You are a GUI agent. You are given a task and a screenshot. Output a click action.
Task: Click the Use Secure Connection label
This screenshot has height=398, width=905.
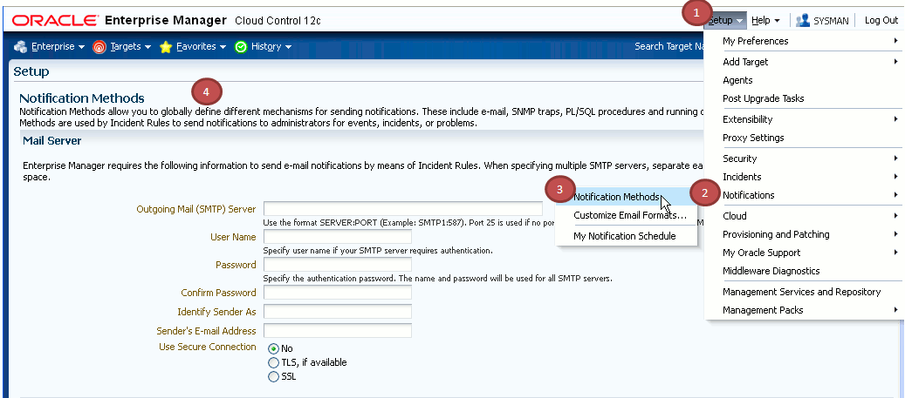[208, 347]
